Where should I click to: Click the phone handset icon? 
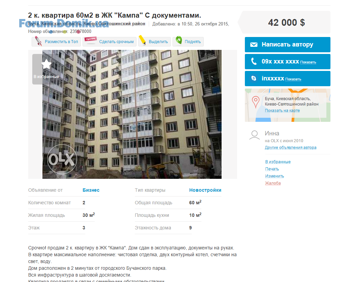click(254, 61)
